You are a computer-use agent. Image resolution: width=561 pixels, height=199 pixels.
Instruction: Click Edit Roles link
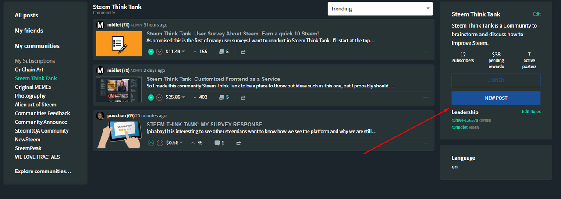[x=531, y=112]
